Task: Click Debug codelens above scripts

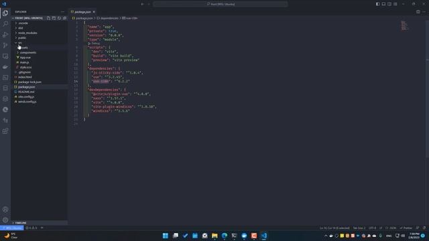Action: tap(94, 44)
